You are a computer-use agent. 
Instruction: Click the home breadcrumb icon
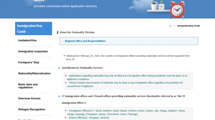[x=171, y=26]
